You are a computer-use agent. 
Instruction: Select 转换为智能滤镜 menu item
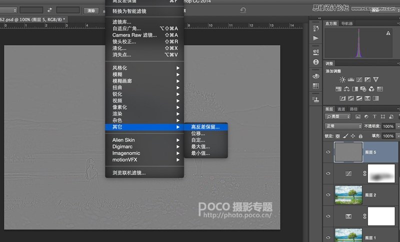144,11
